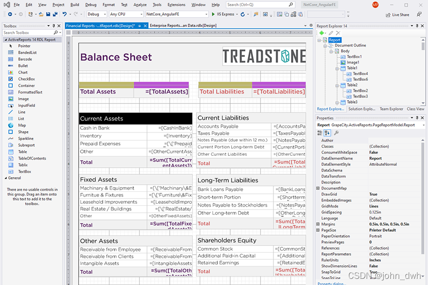The width and height of the screenshot is (428, 285).
Task: Select the Table control in Toolbox
Action: [22, 152]
